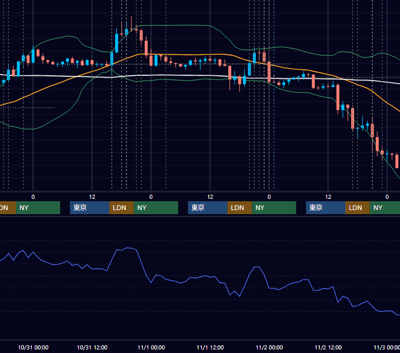Image resolution: width=400 pixels, height=353 pixels.
Task: Click the LDN session block on 10/31
Action: coord(121,208)
